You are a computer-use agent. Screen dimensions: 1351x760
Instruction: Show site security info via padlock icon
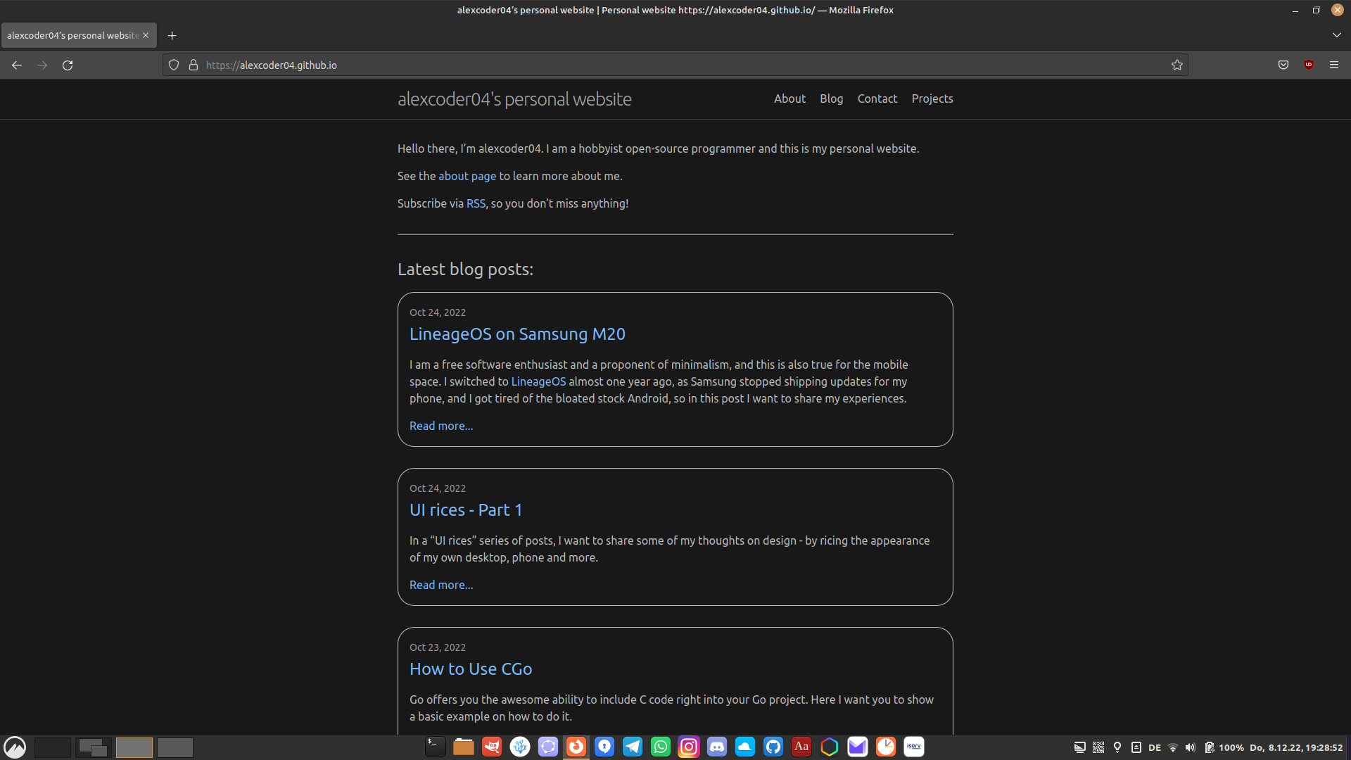(x=194, y=65)
